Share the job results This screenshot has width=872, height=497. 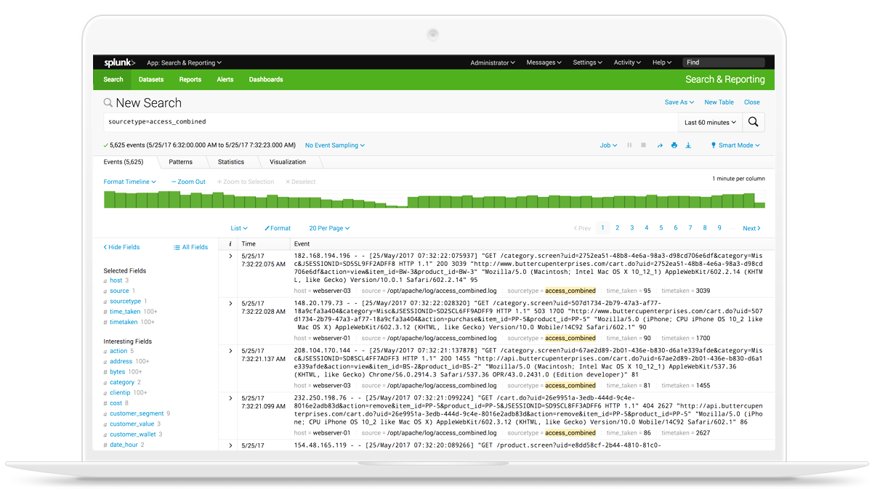click(660, 144)
